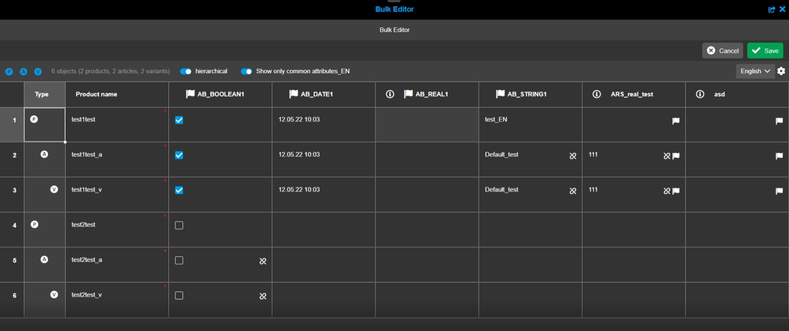Click the blue A article filter icon
The width and height of the screenshot is (789, 331).
(x=23, y=71)
